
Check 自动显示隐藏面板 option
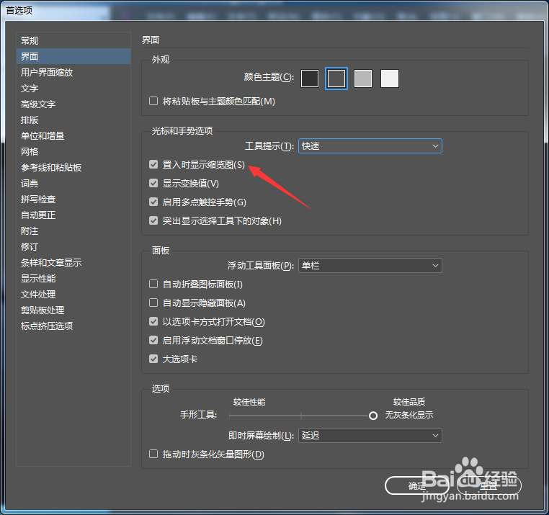tap(153, 303)
